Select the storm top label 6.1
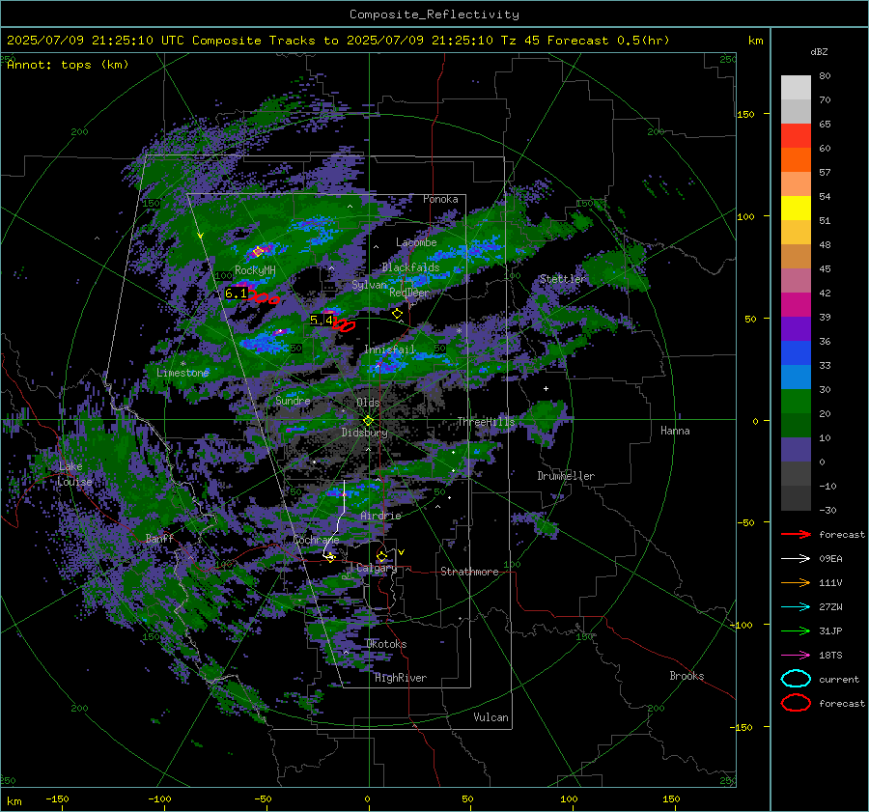The height and width of the screenshot is (812, 869). [237, 294]
